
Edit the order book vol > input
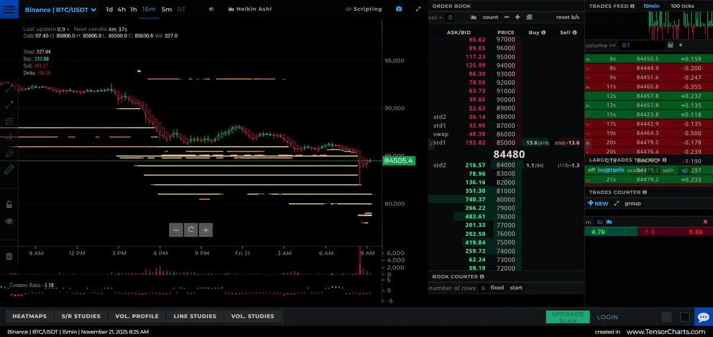(x=450, y=17)
